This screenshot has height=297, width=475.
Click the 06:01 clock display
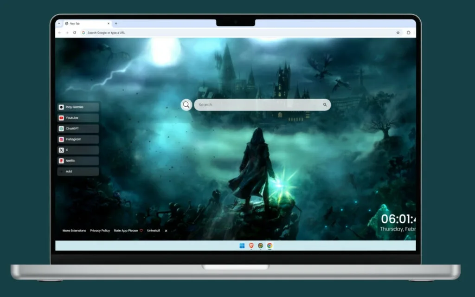pos(398,219)
